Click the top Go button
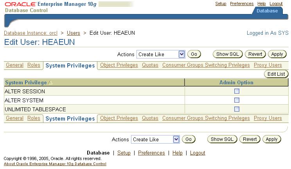Viewport: 291px width, 169px height. (x=194, y=54)
